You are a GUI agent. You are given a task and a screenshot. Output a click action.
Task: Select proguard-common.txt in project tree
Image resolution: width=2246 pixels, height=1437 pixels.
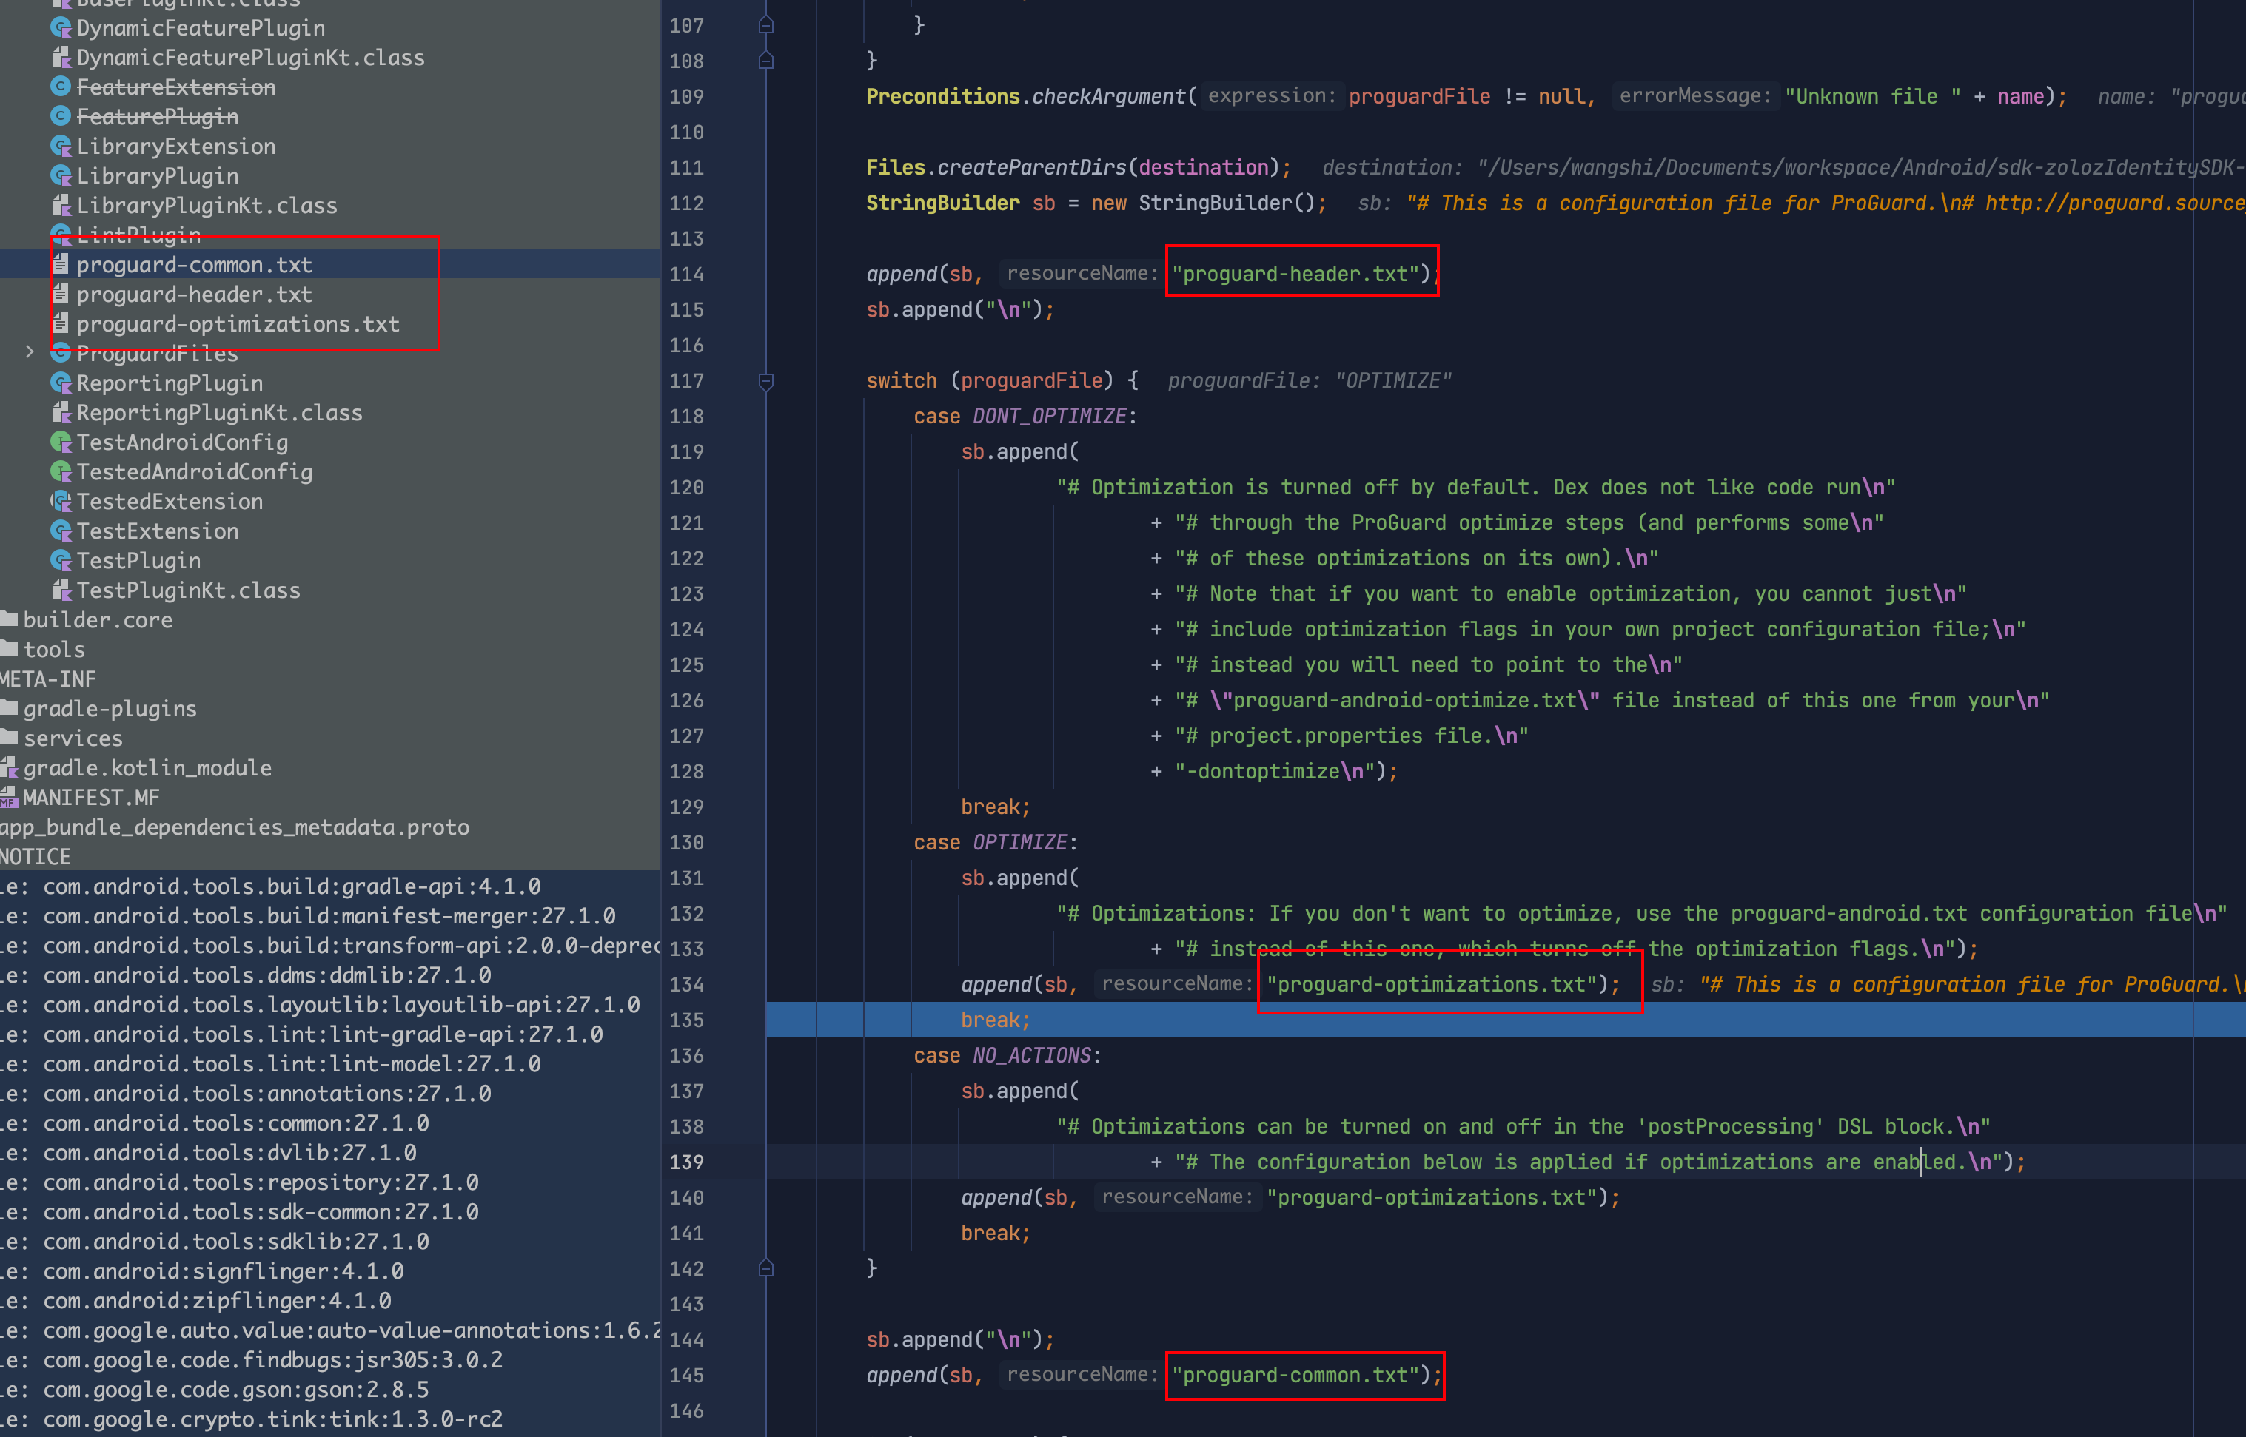pyautogui.click(x=194, y=265)
